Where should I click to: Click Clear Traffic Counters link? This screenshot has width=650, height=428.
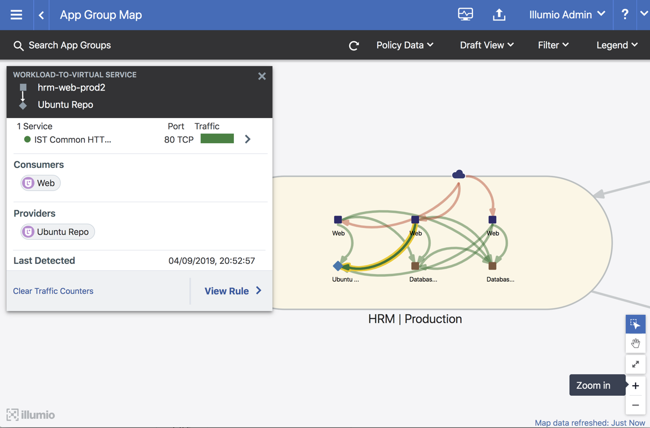pos(53,291)
